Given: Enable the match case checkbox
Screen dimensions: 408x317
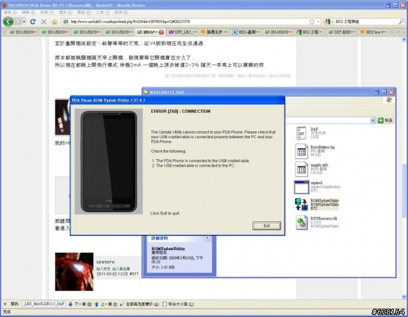Looking at the screenshot, I should [164, 304].
